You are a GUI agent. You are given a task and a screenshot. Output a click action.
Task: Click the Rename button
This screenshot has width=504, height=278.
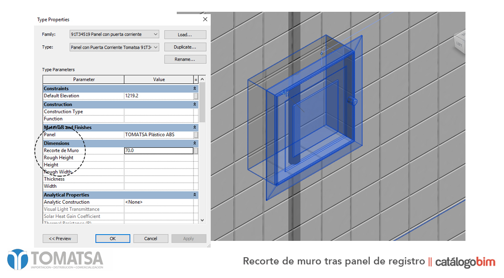185,59
